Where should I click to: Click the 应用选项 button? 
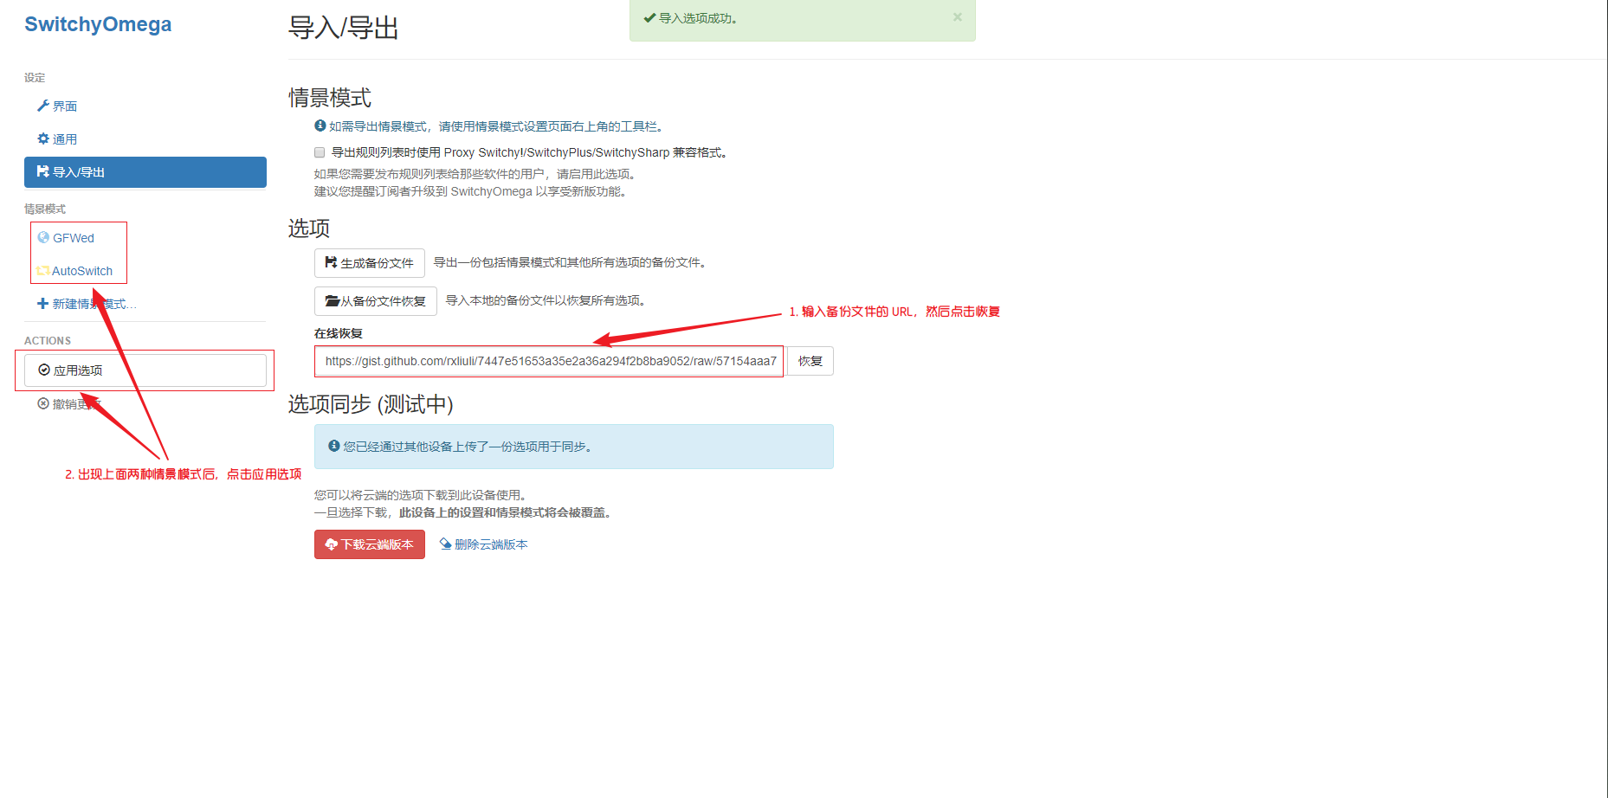click(x=145, y=370)
